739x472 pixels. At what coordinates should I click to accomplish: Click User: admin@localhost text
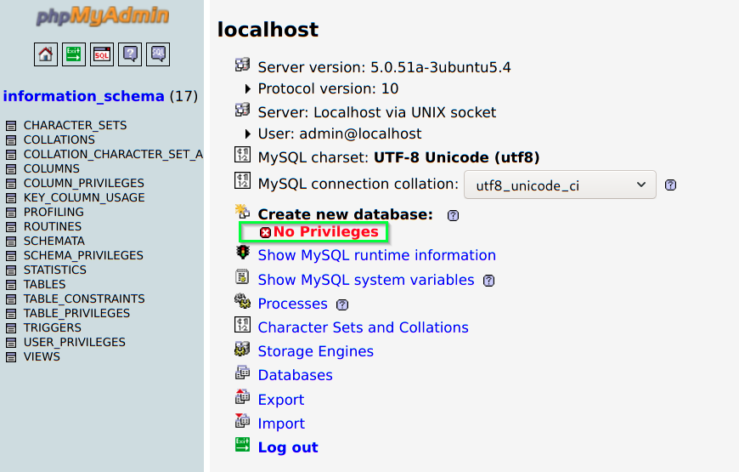[x=339, y=134]
